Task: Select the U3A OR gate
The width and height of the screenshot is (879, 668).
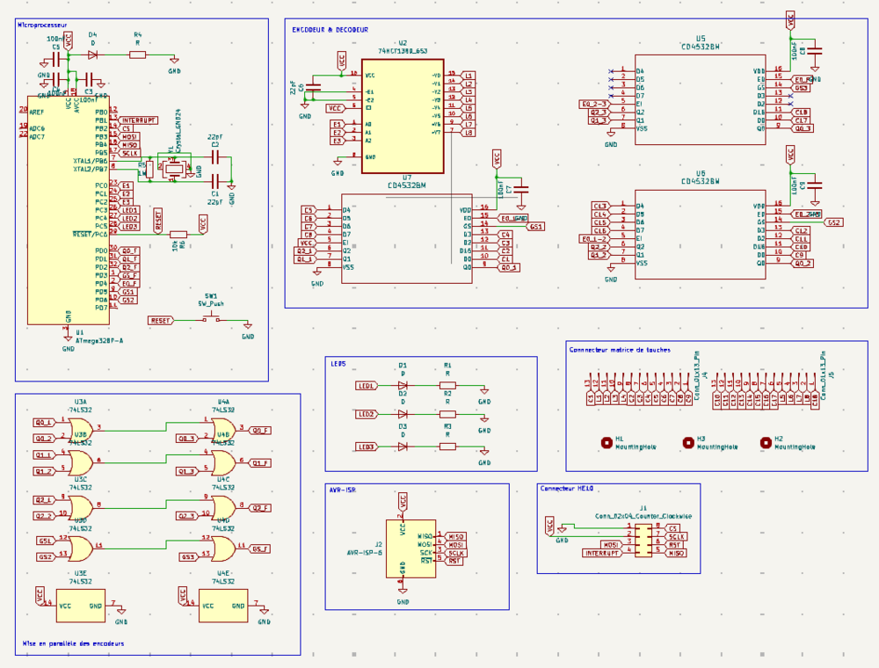Action: click(81, 431)
